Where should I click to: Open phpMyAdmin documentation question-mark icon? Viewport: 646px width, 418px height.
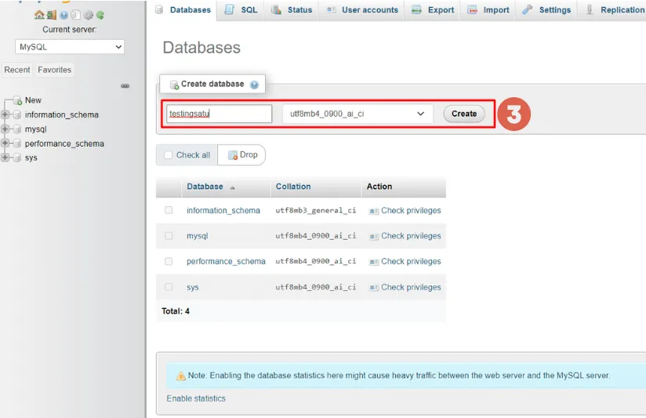pyautogui.click(x=64, y=15)
